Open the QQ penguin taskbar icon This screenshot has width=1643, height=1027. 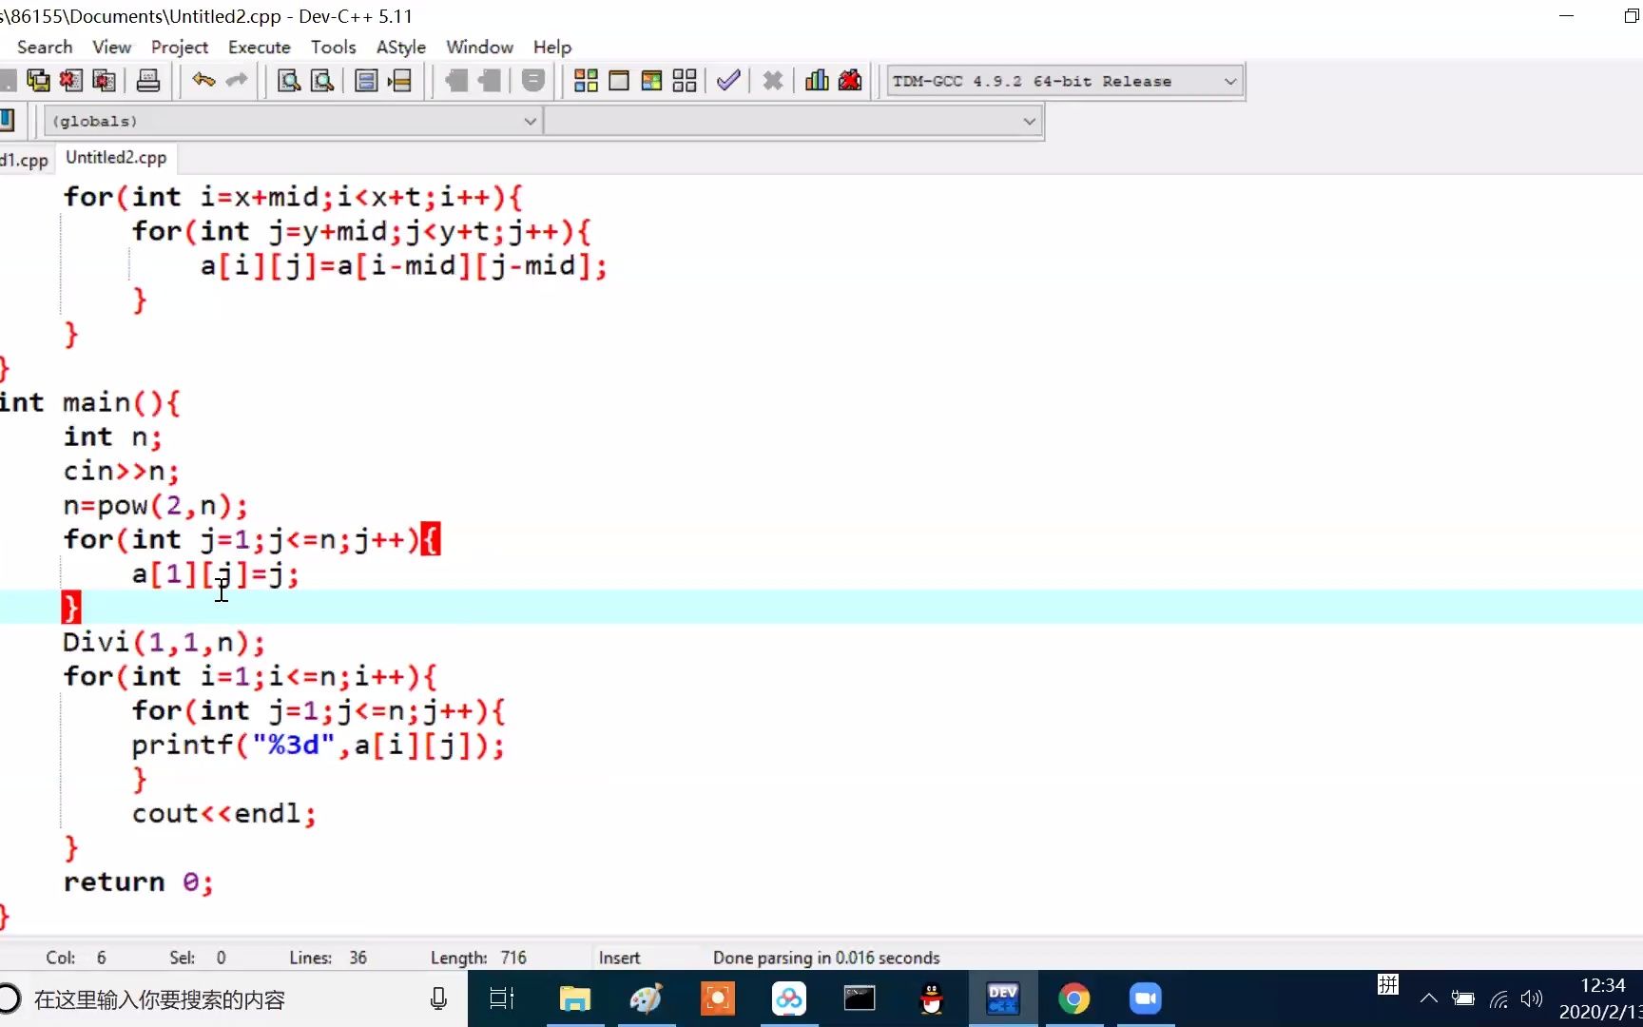pos(932,998)
